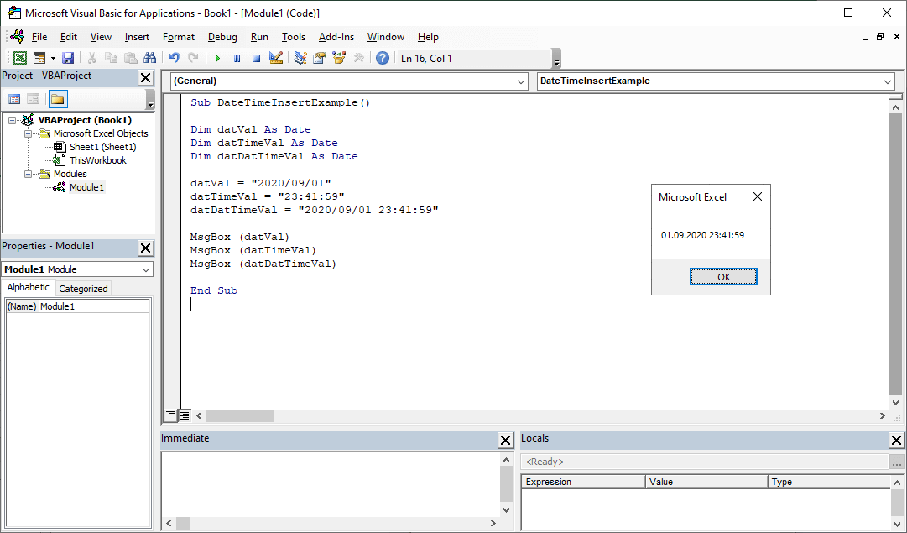The image size is (907, 533).
Task: Click the Full Module View button
Action: tap(184, 415)
